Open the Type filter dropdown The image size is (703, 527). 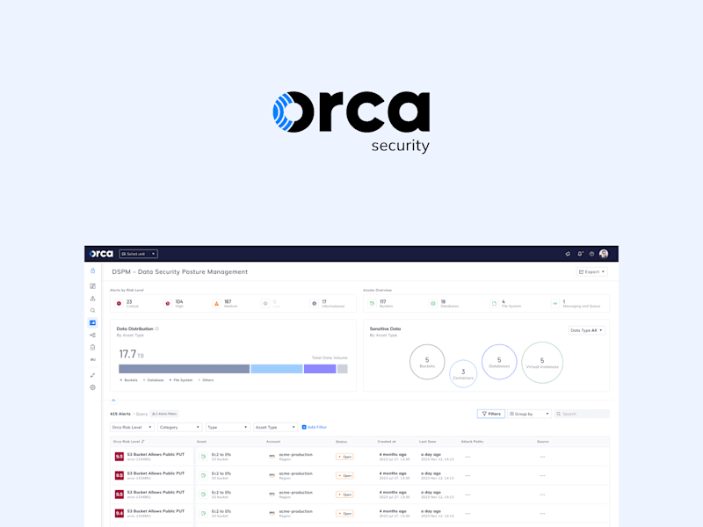coord(228,427)
